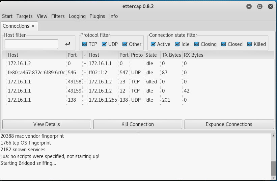
Task: Close the ettercap window
Action: (x=271, y=6)
